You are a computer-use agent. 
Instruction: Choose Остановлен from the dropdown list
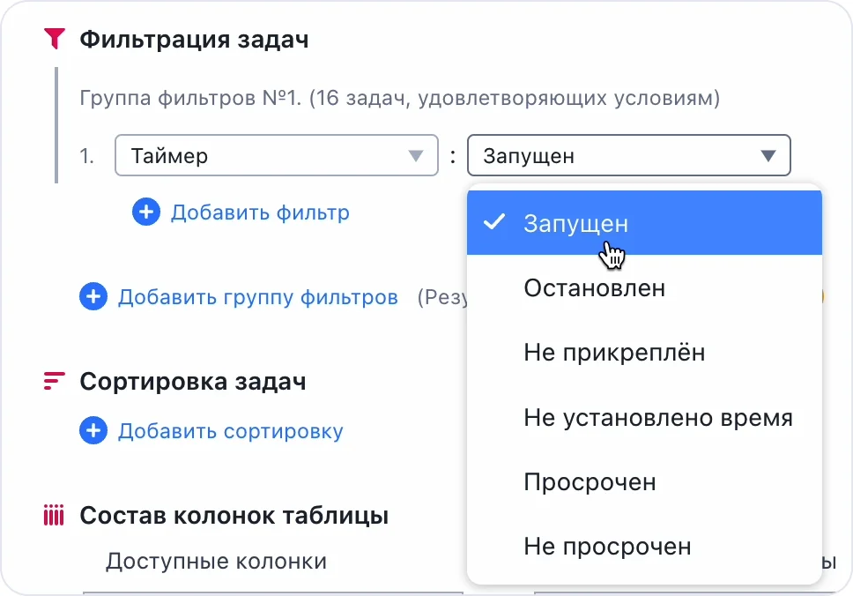point(594,287)
